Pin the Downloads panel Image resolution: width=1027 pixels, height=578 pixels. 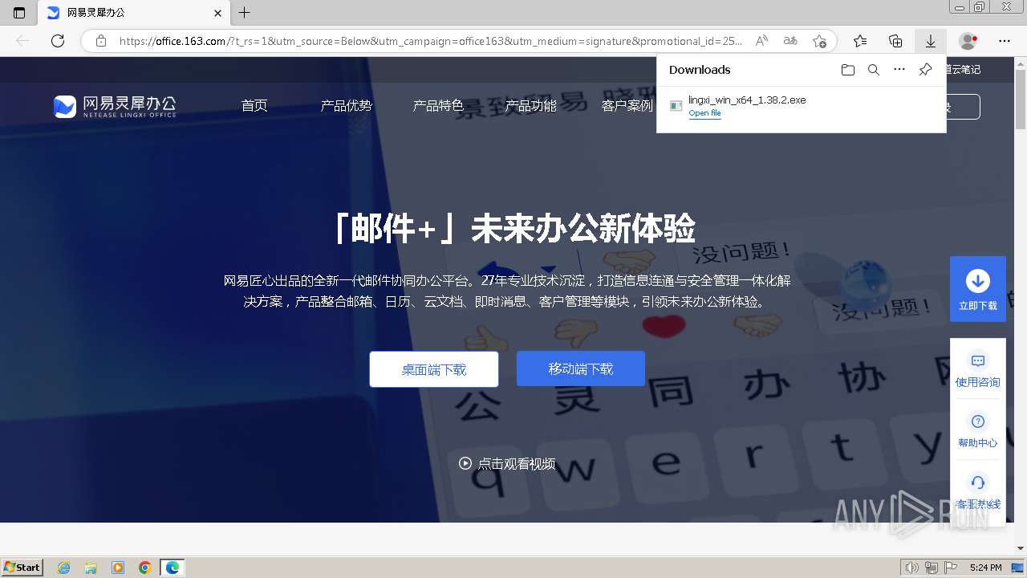click(x=925, y=70)
